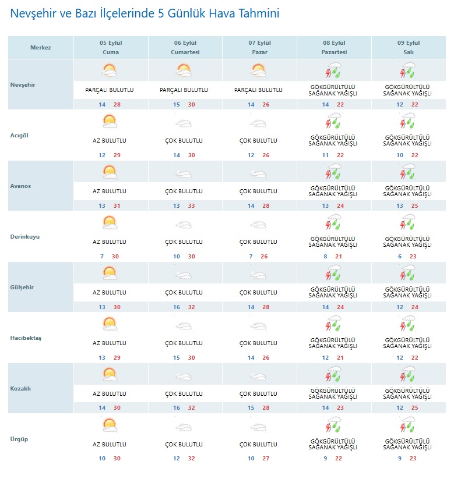Click the page title Nevşehir 5 Günlük Hava Tahmini

[x=145, y=13]
